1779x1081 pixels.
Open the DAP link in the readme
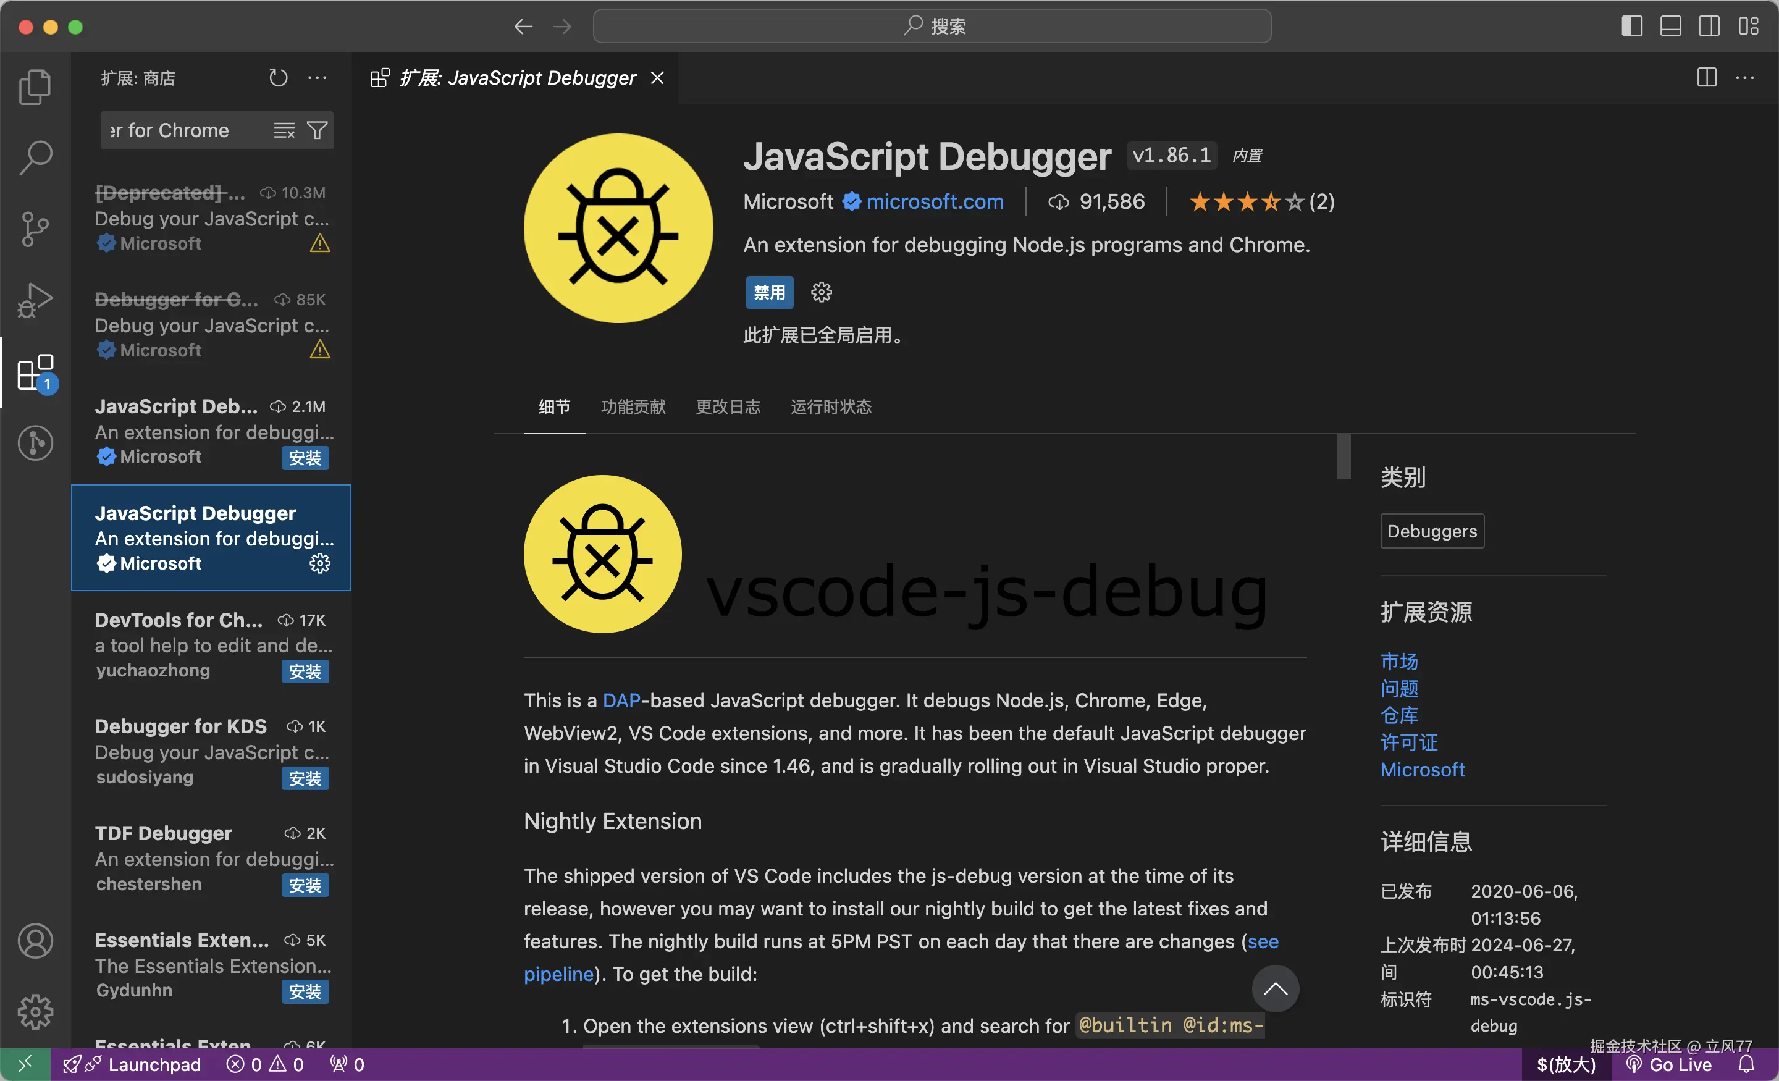(x=621, y=700)
